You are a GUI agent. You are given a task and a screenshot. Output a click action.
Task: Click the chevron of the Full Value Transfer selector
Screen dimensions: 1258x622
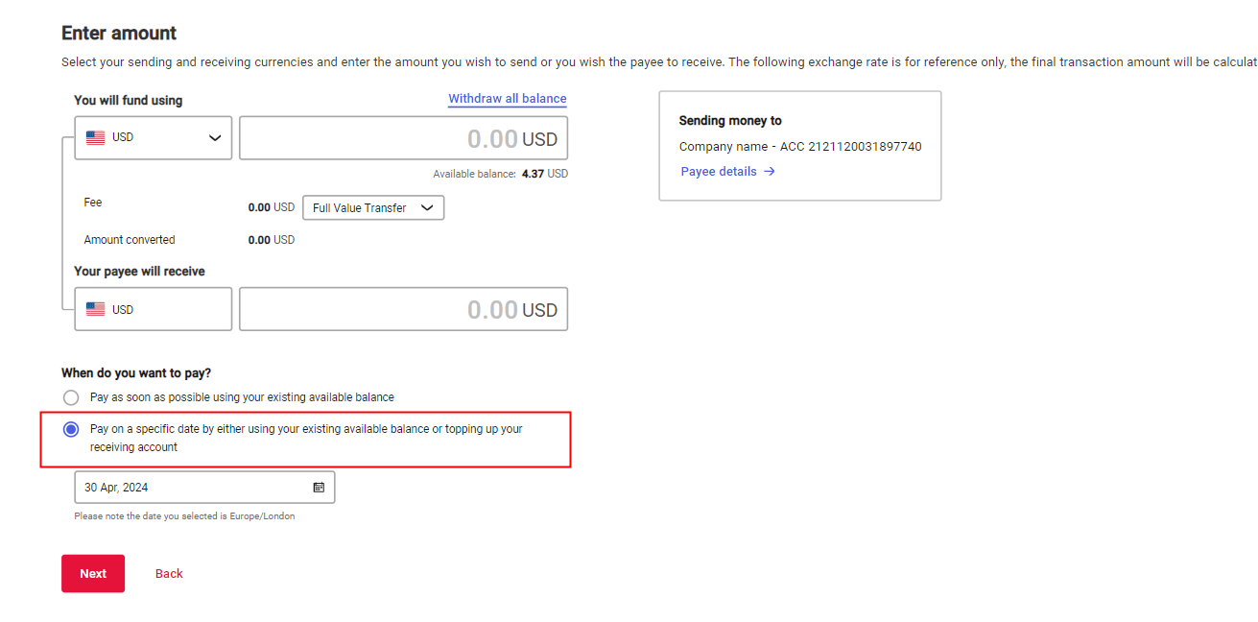pyautogui.click(x=427, y=207)
